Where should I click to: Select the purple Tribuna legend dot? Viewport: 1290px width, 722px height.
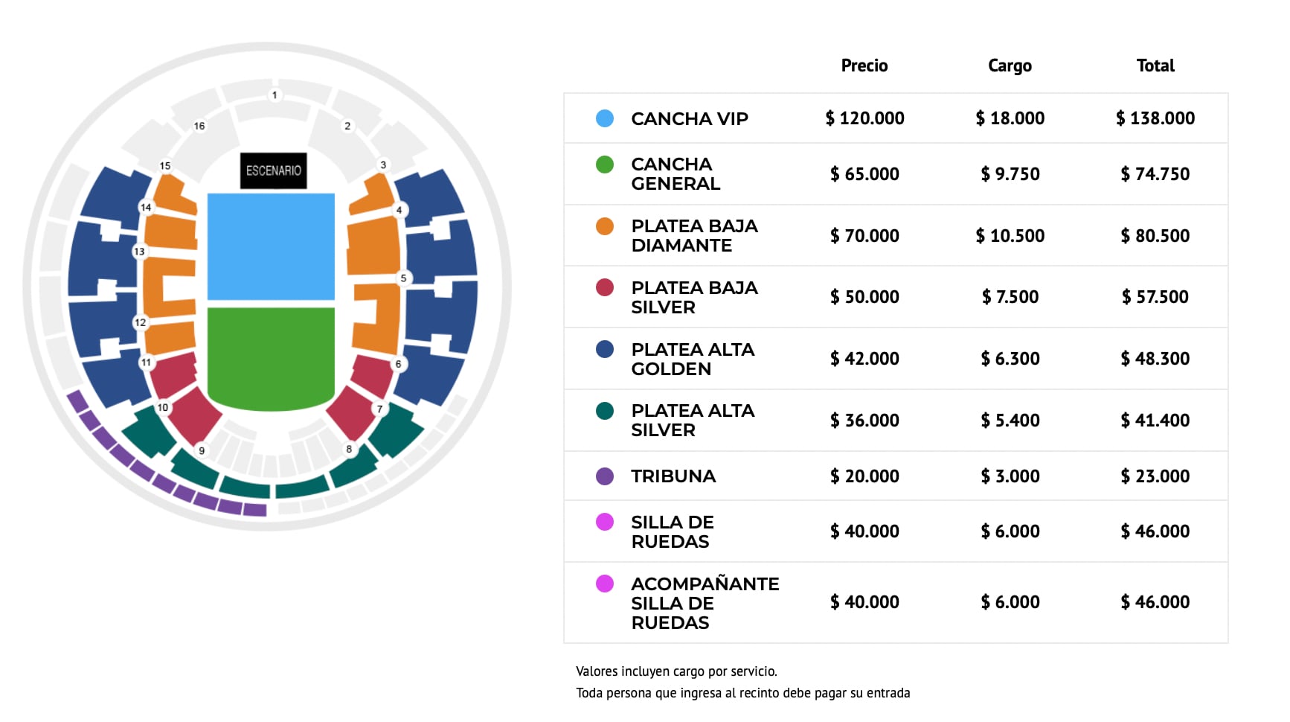[x=605, y=476]
